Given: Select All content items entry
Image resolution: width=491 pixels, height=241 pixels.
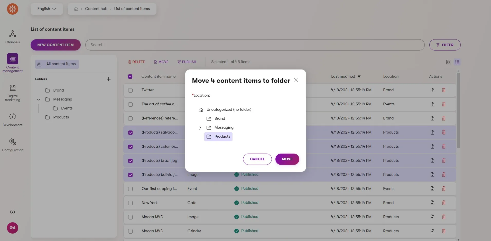Looking at the screenshot, I should 57,64.
